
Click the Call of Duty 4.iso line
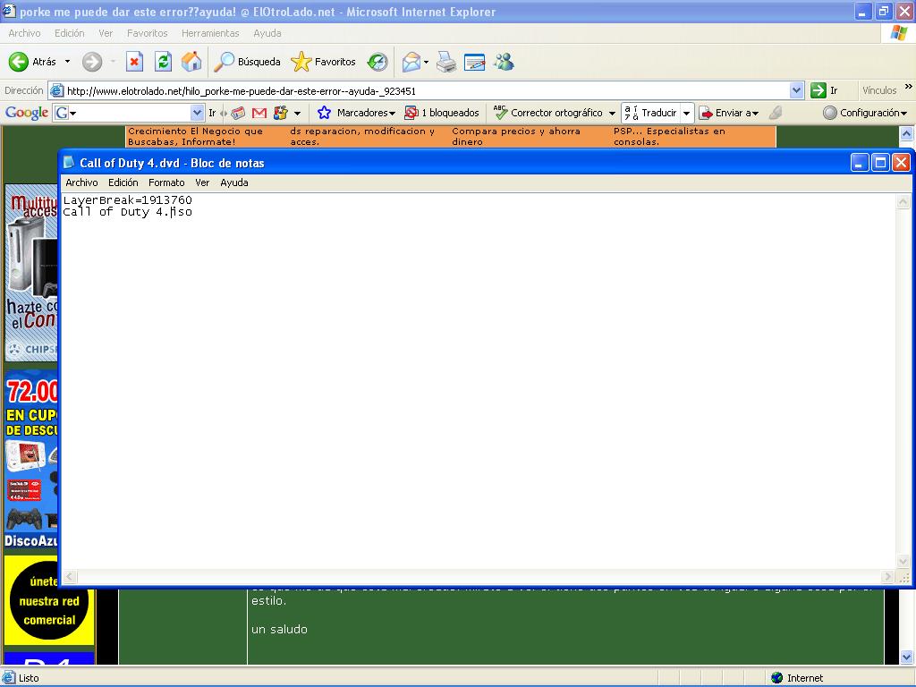point(127,211)
